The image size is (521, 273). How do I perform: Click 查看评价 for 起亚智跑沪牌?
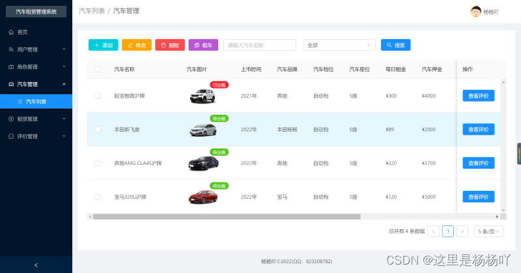[479, 96]
